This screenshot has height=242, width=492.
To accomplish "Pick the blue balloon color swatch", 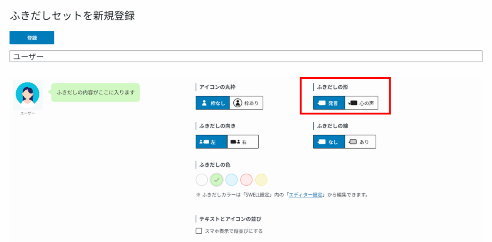I will (231, 180).
